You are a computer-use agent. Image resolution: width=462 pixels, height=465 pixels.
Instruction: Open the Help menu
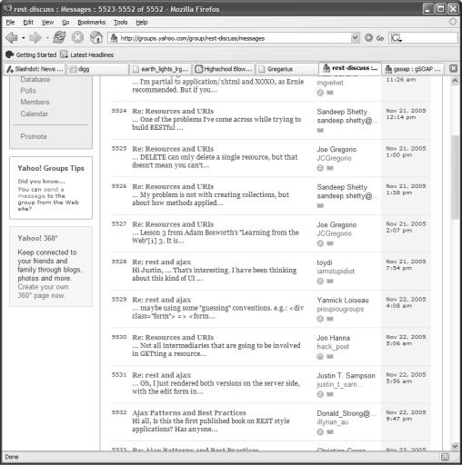142,23
